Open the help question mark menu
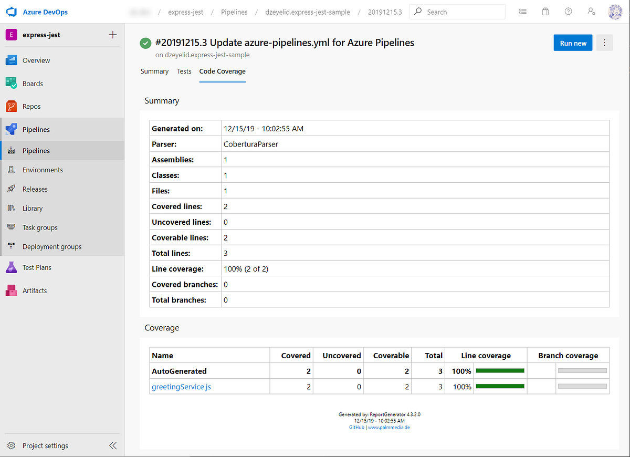This screenshot has height=457, width=630. pyautogui.click(x=568, y=11)
